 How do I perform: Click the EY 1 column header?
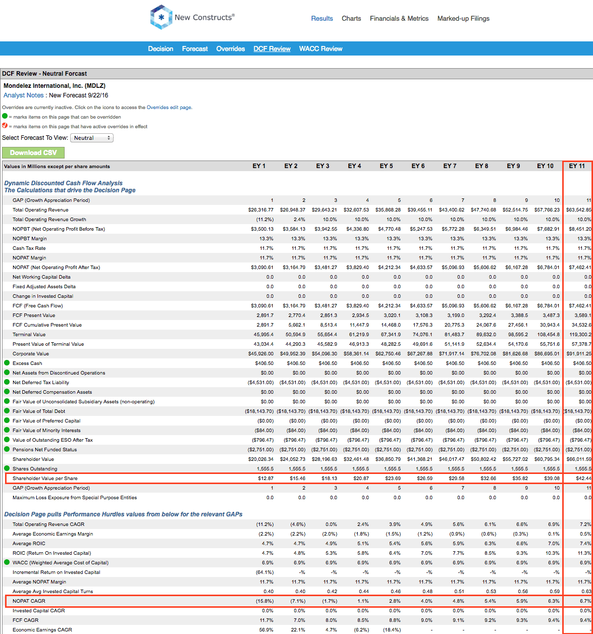[259, 166]
